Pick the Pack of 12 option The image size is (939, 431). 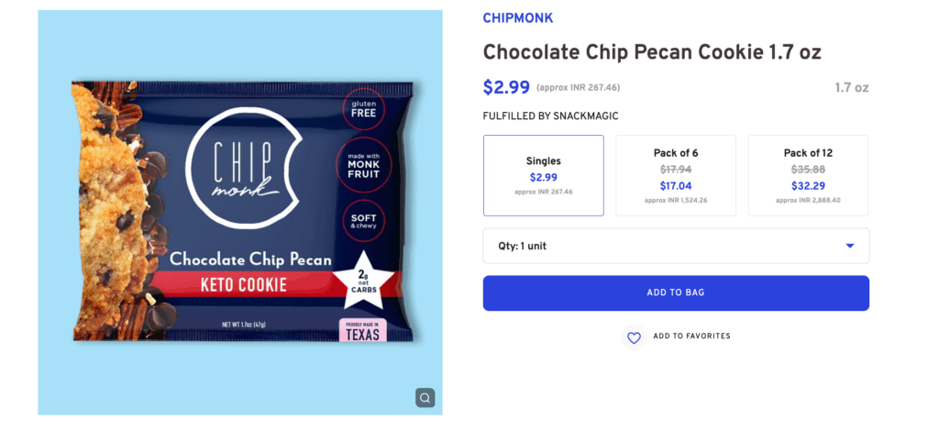click(x=808, y=175)
